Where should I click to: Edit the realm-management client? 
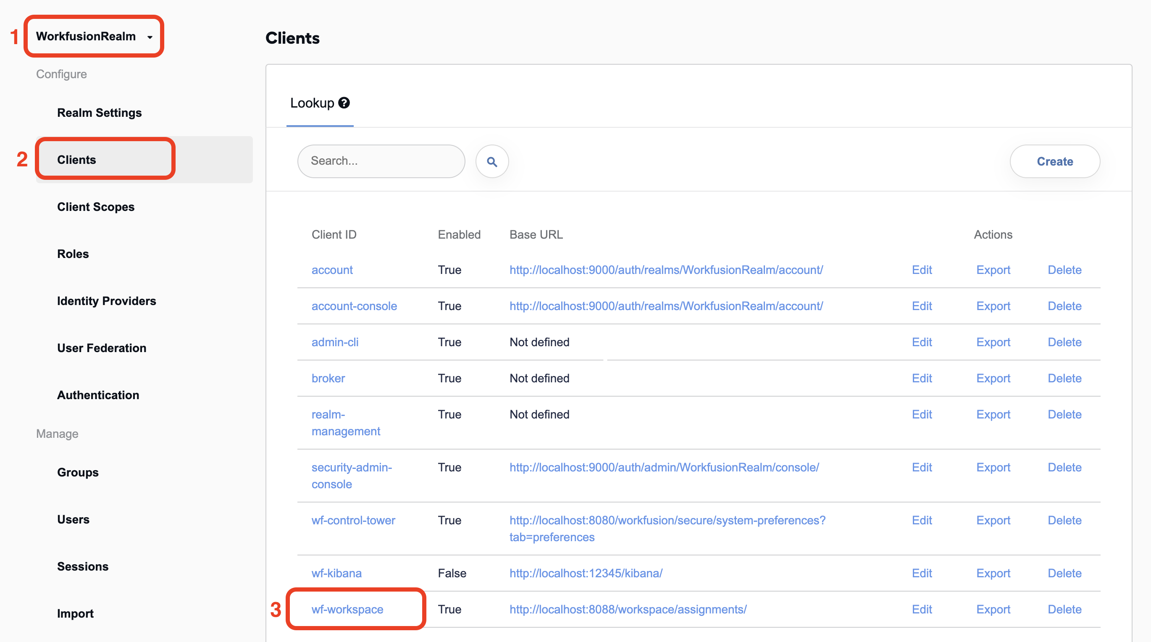[x=921, y=415]
